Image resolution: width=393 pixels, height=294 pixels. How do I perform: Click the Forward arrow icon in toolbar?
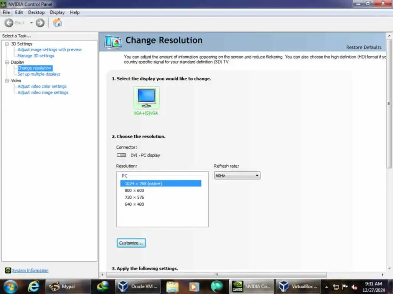point(40,23)
